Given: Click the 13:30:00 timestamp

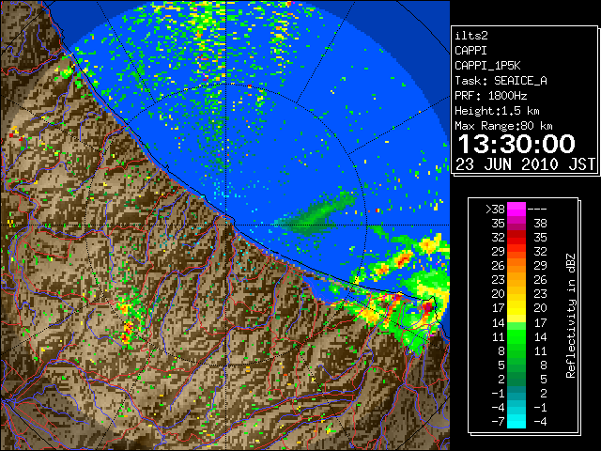Looking at the screenshot, I should (x=516, y=144).
